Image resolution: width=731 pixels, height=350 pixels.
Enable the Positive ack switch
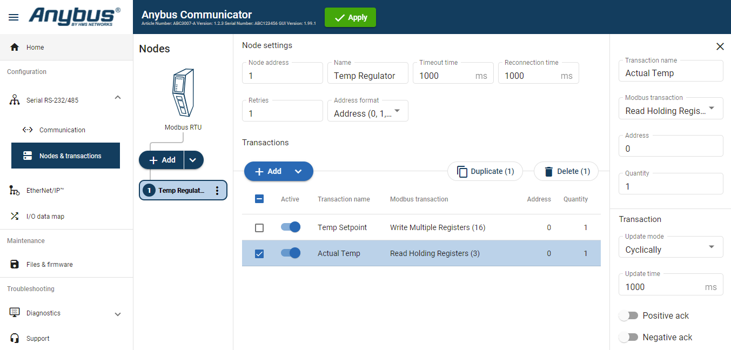pos(628,315)
